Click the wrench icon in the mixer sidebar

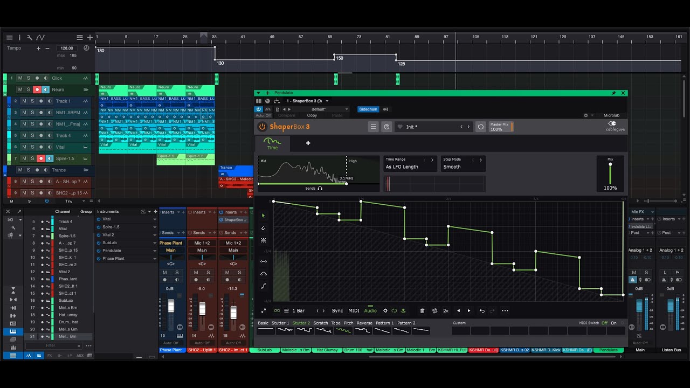(x=13, y=227)
